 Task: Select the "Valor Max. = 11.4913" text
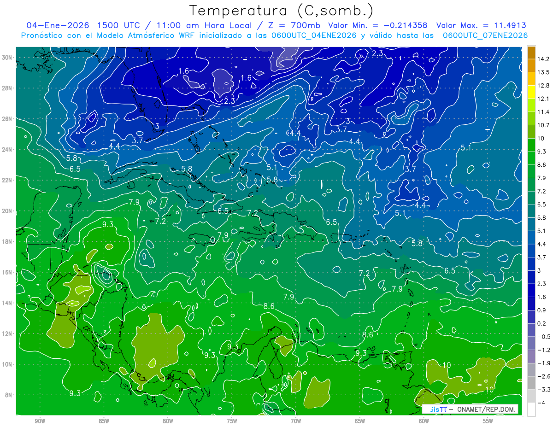pos(481,25)
